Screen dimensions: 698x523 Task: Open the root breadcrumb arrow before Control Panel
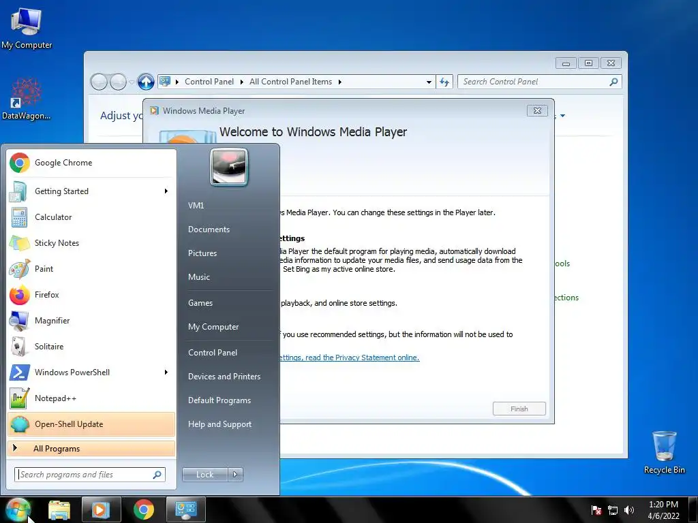pyautogui.click(x=177, y=82)
